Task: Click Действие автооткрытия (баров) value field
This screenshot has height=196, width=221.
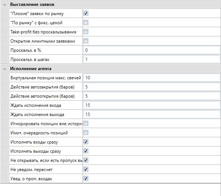Action: (151, 96)
